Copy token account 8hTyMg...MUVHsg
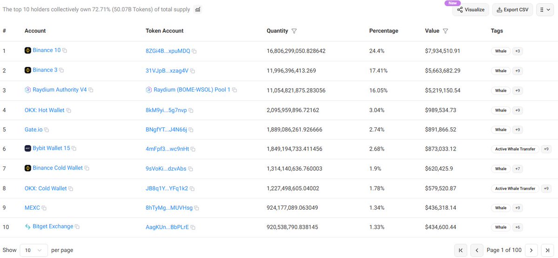 [197, 208]
